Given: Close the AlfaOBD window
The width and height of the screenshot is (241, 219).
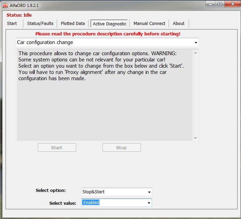Looking at the screenshot, I should (x=233, y=4).
